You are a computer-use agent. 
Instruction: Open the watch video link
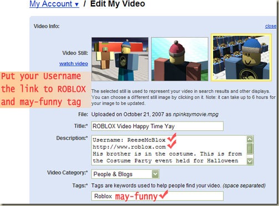[x=74, y=64]
